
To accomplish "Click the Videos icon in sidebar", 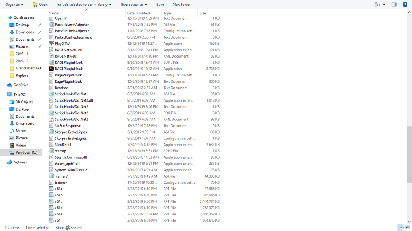I will (12, 145).
